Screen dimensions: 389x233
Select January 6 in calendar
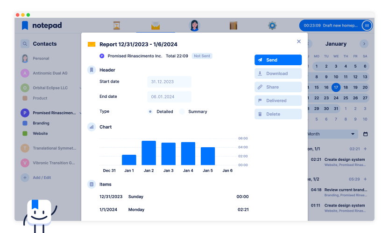click(x=365, y=66)
